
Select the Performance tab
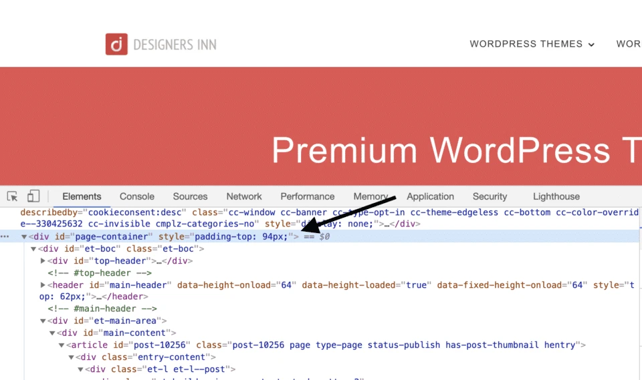click(x=308, y=196)
